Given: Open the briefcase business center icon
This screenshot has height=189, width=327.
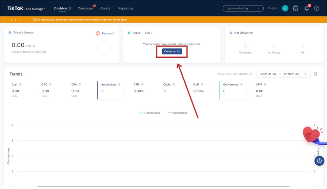Looking at the screenshot, I should pos(296,8).
